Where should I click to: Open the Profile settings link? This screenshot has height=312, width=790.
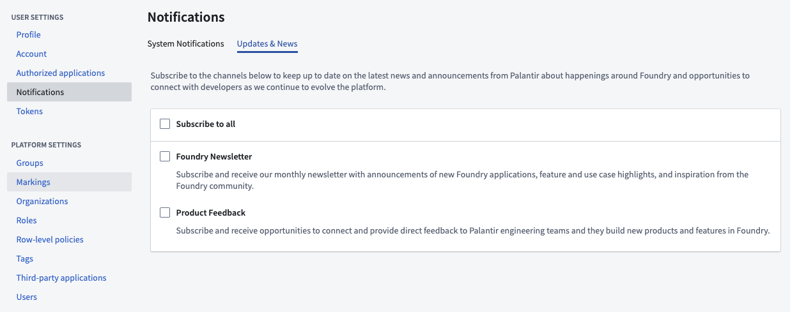coord(29,34)
